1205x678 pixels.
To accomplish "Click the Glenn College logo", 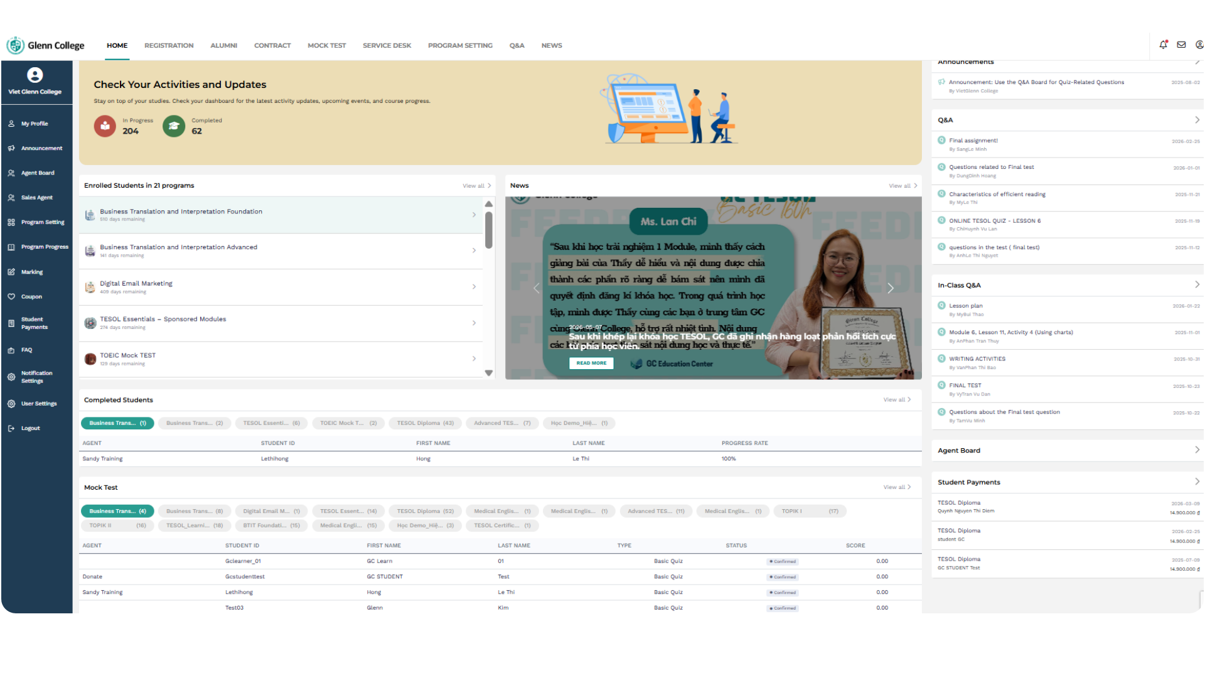I will (45, 45).
